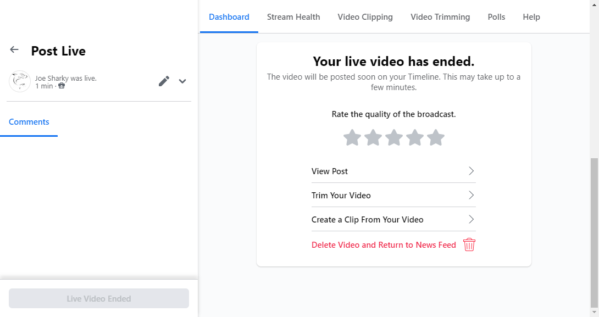Switch to the Stream Health tab
The width and height of the screenshot is (599, 317).
pos(293,16)
